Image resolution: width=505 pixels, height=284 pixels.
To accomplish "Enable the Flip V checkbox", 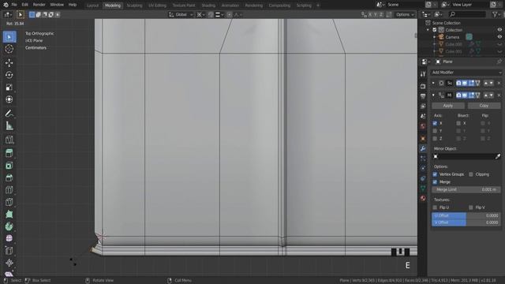I will tap(471, 207).
